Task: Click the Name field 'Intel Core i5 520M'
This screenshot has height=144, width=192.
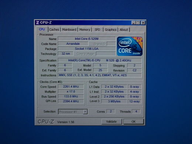Action: click(87, 39)
